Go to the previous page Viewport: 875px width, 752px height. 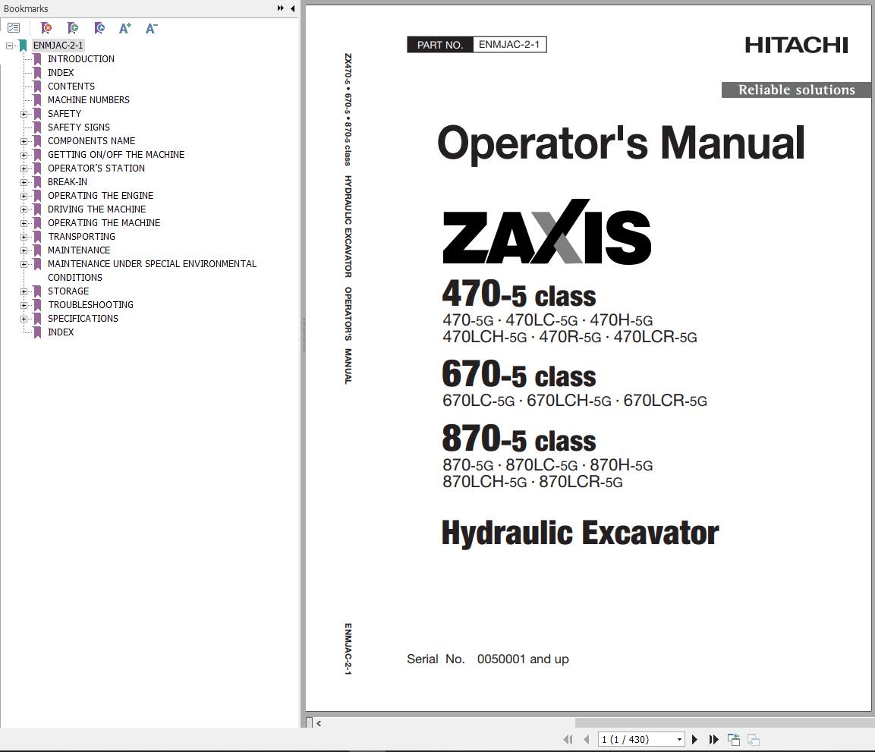point(587,740)
